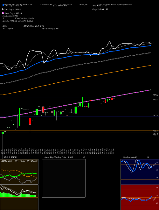Click the 'Intra Day Trading Price & MR' panel title
The image size is (159, 210).
pos(59,157)
